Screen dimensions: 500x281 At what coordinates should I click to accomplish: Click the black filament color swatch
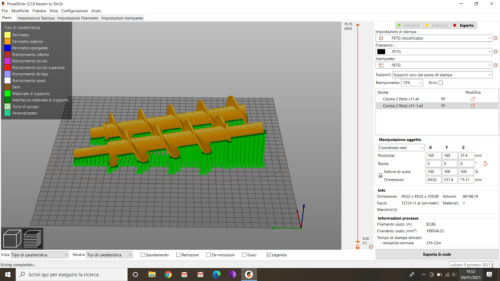(x=381, y=52)
